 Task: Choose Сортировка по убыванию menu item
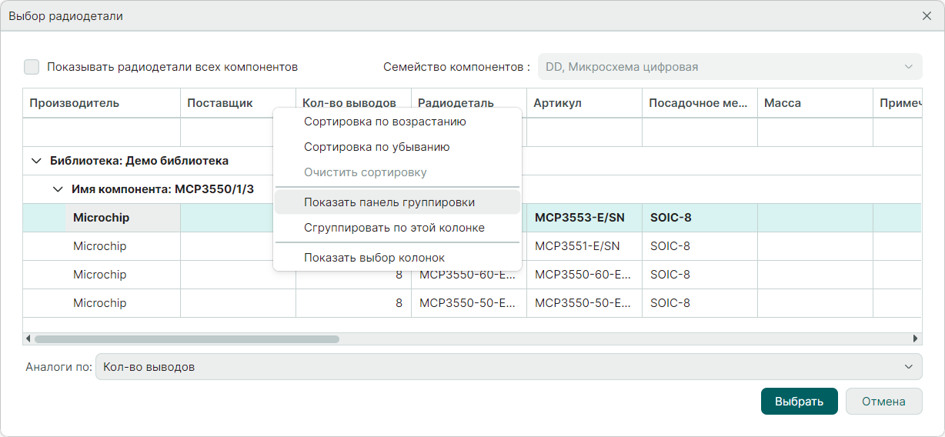pyautogui.click(x=377, y=147)
